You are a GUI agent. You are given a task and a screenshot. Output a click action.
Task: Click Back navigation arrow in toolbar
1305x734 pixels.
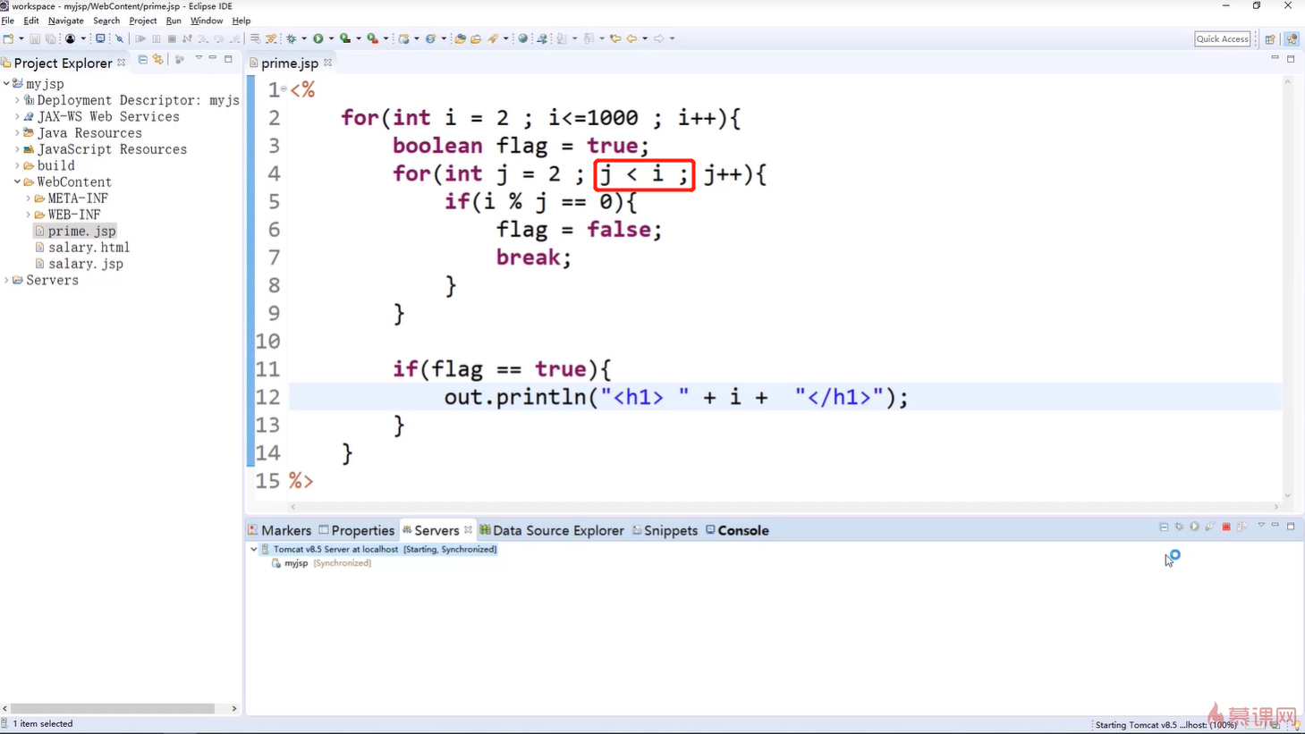pyautogui.click(x=631, y=38)
